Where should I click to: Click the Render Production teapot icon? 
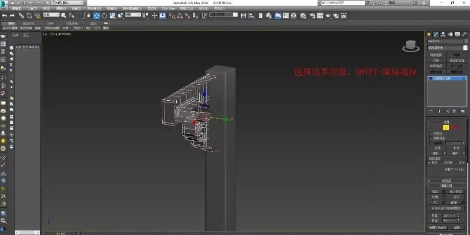tap(328, 16)
